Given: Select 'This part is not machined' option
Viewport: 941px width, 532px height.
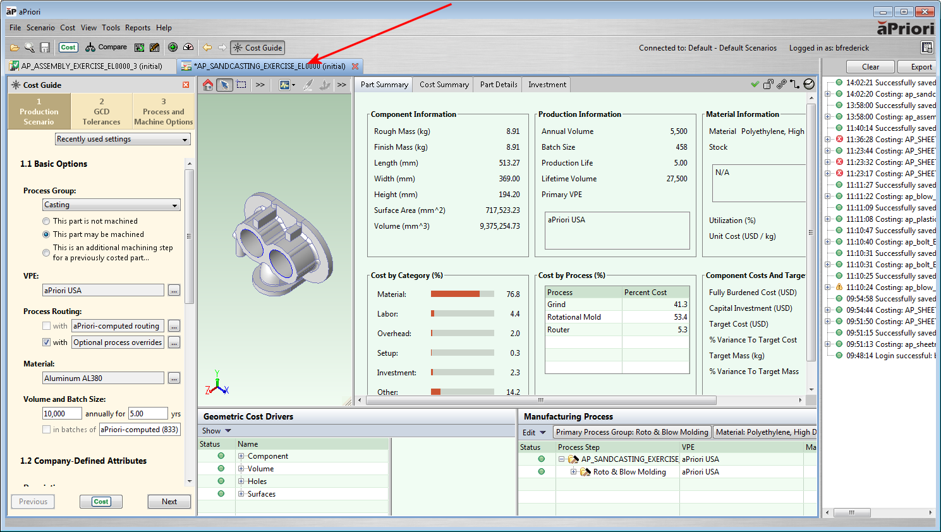Looking at the screenshot, I should tap(46, 221).
